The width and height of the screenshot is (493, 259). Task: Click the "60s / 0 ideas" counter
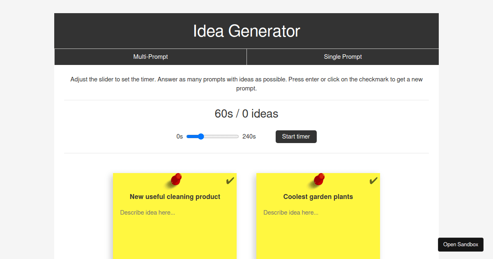246,114
